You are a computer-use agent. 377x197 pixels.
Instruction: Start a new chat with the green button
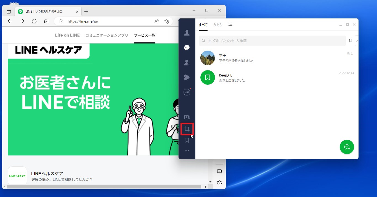click(347, 147)
